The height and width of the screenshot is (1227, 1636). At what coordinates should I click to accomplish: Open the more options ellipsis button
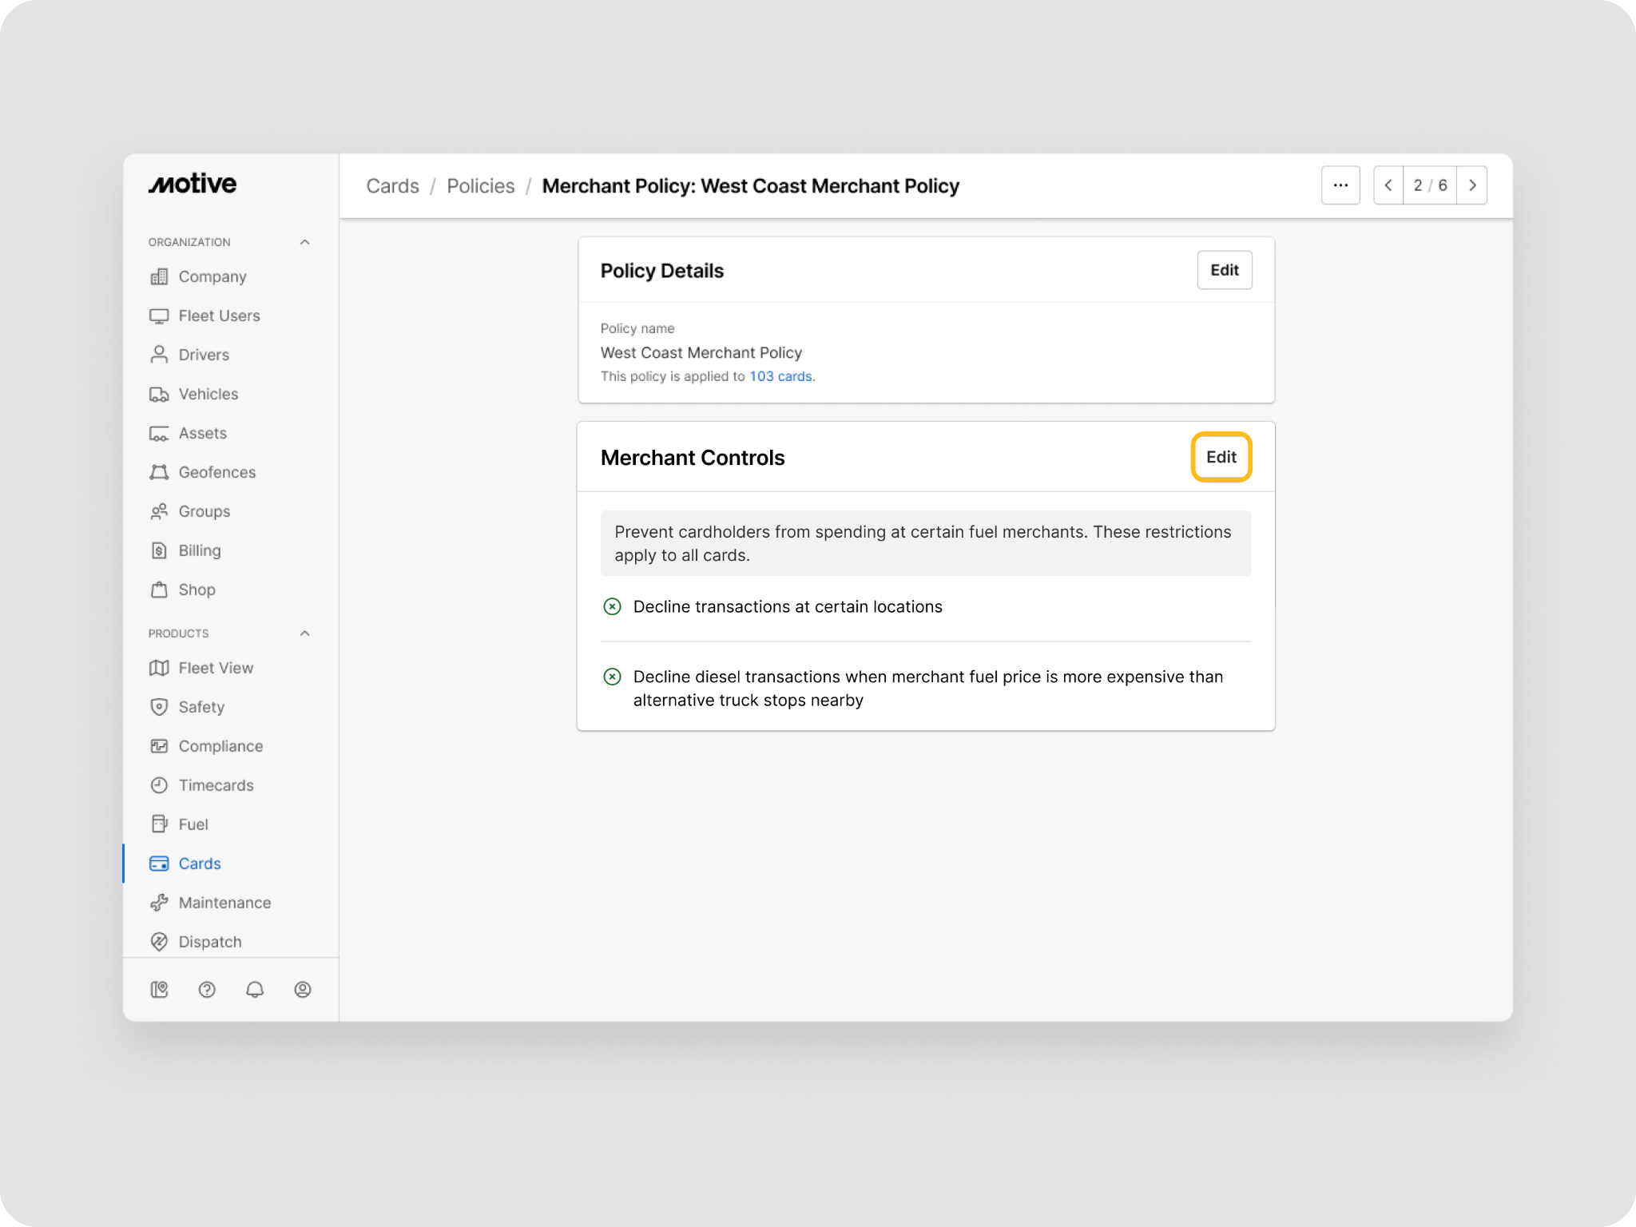pos(1340,185)
